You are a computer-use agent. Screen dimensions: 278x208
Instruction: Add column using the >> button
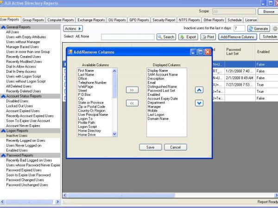click(x=132, y=90)
